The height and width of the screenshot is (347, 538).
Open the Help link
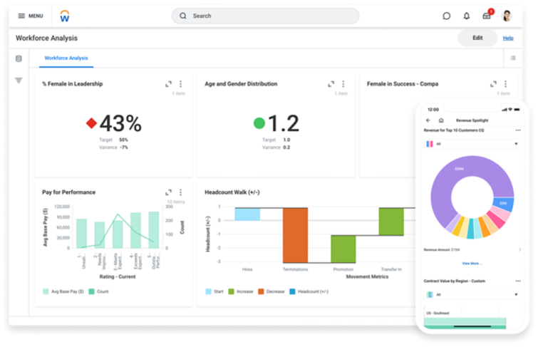pos(508,38)
